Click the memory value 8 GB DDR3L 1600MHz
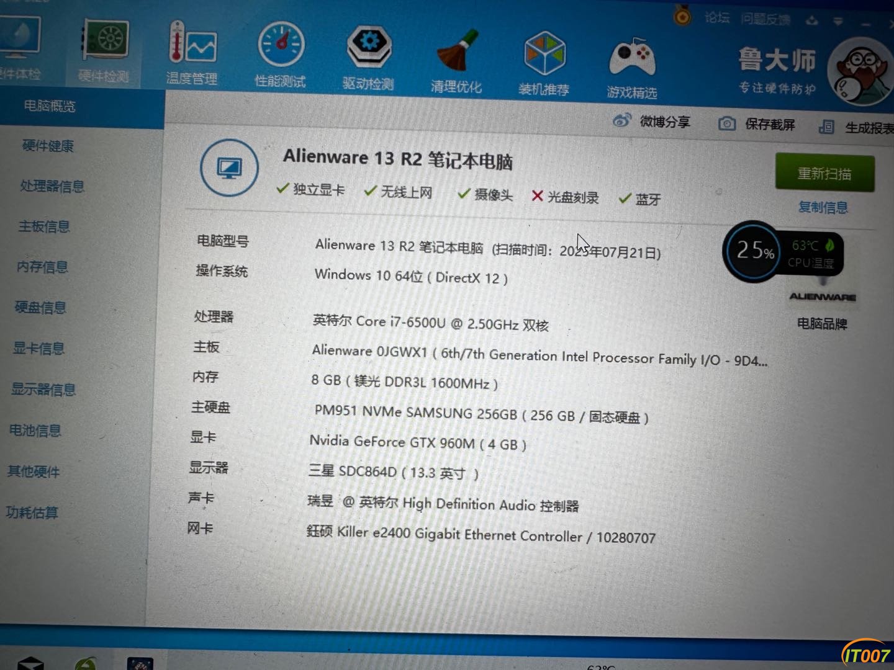894x670 pixels. pos(404,381)
